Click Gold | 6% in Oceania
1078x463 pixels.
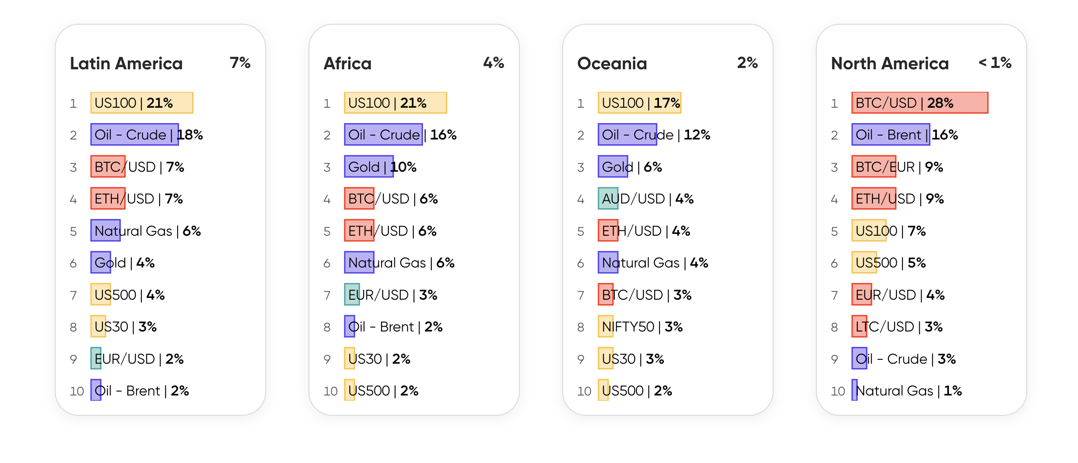click(630, 167)
